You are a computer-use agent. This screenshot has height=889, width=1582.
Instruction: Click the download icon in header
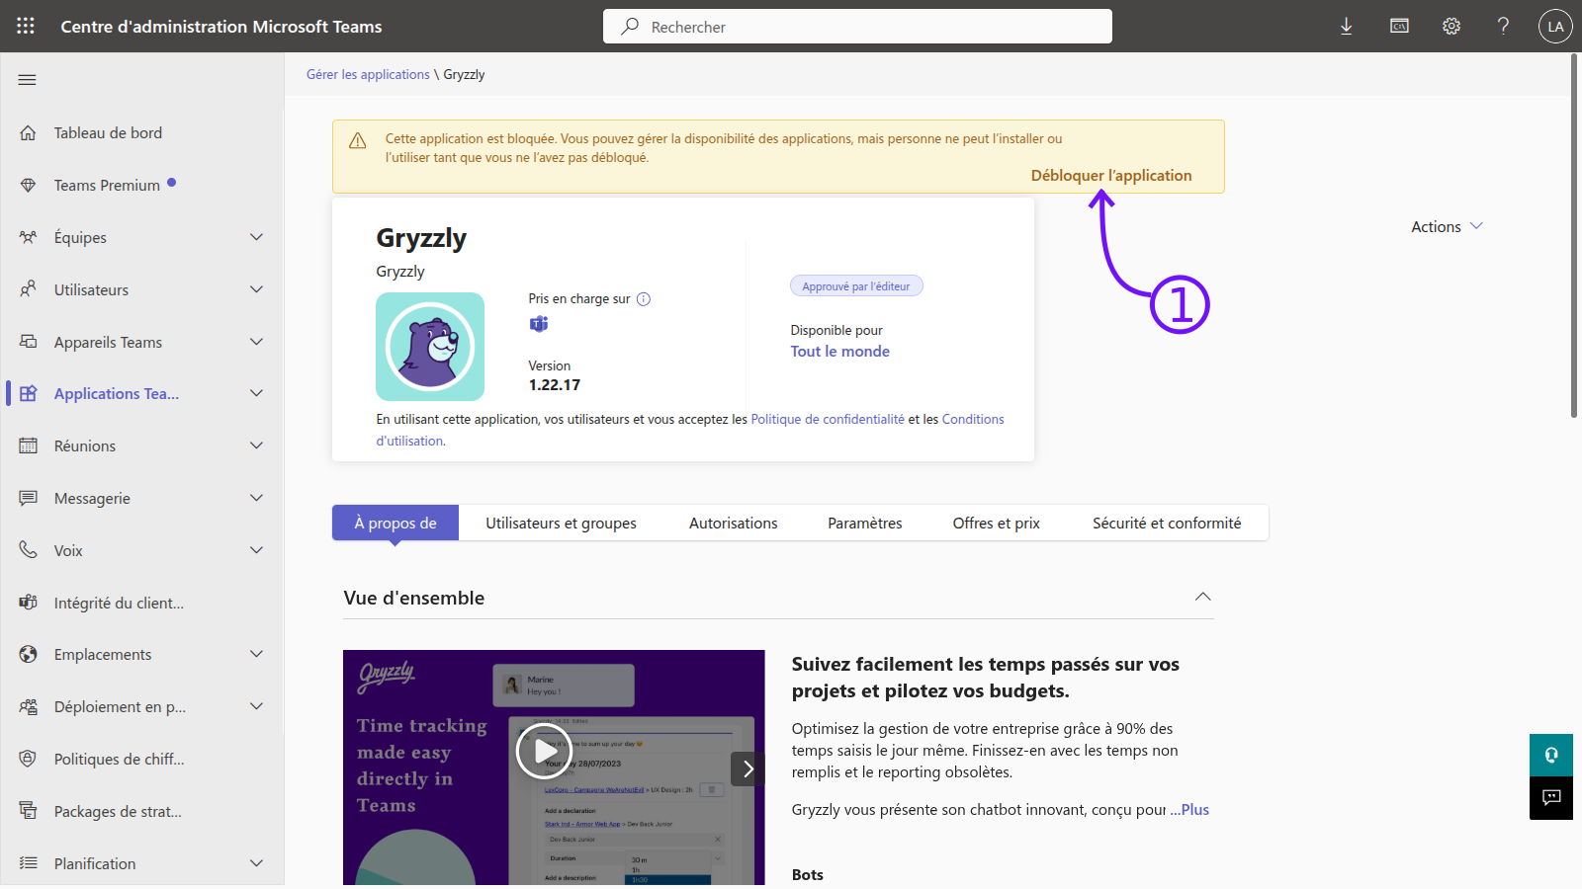(x=1346, y=27)
